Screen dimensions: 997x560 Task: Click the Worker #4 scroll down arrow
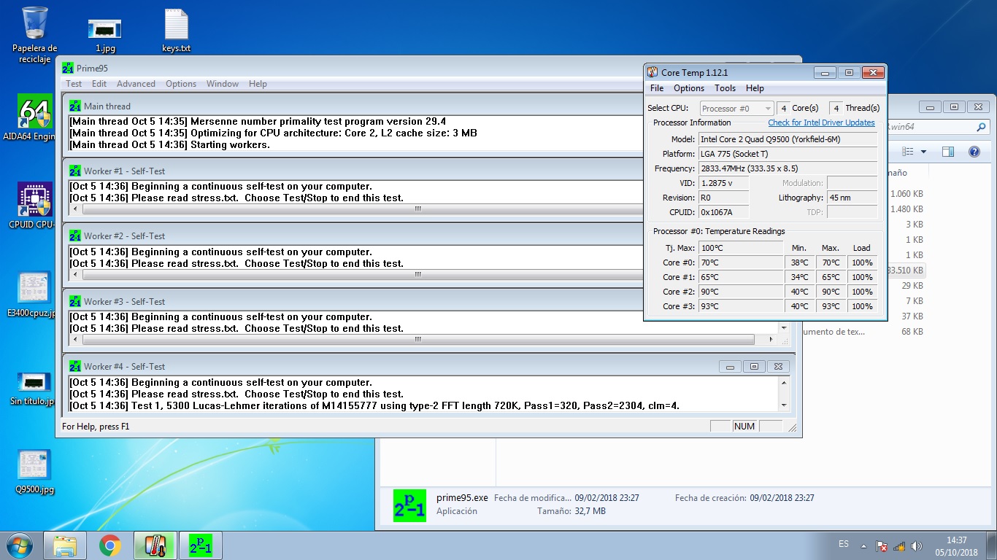point(784,405)
